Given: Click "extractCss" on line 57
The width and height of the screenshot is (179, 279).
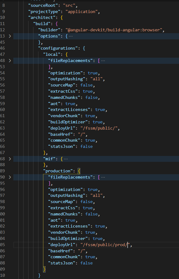Looking at the screenshot, I should [x=63, y=91].
